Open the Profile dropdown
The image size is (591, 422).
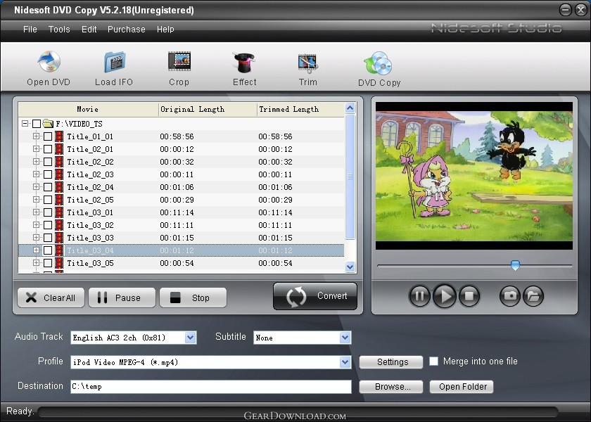click(345, 362)
